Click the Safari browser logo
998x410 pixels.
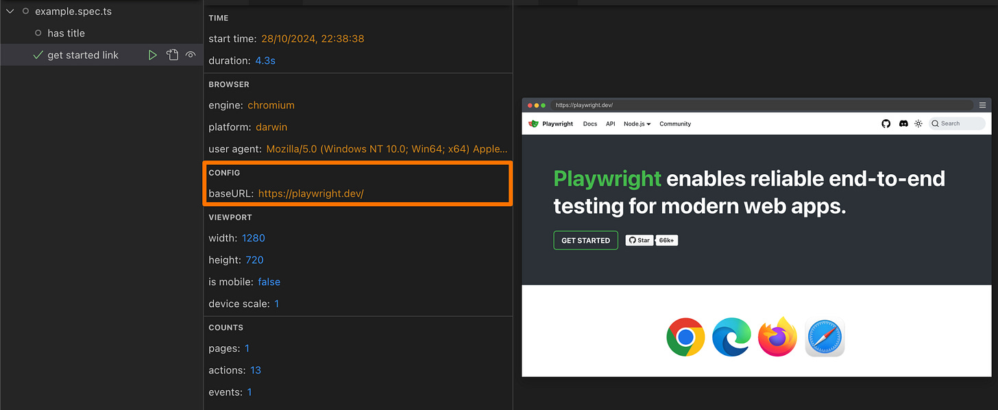tap(825, 337)
